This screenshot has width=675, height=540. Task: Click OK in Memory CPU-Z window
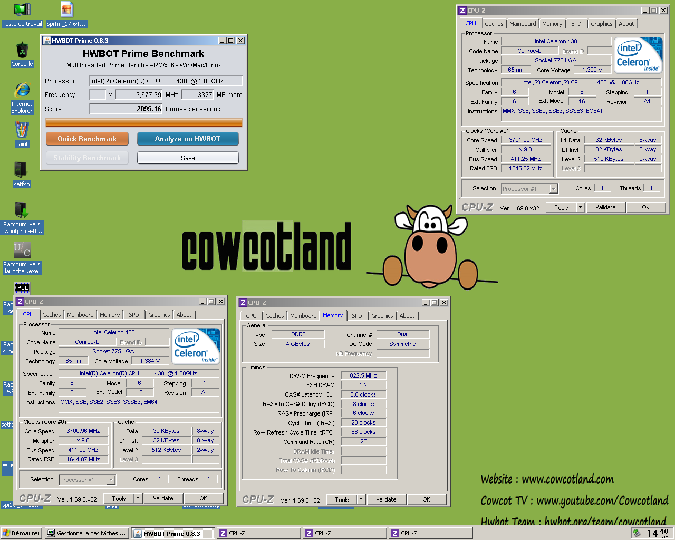pyautogui.click(x=426, y=499)
